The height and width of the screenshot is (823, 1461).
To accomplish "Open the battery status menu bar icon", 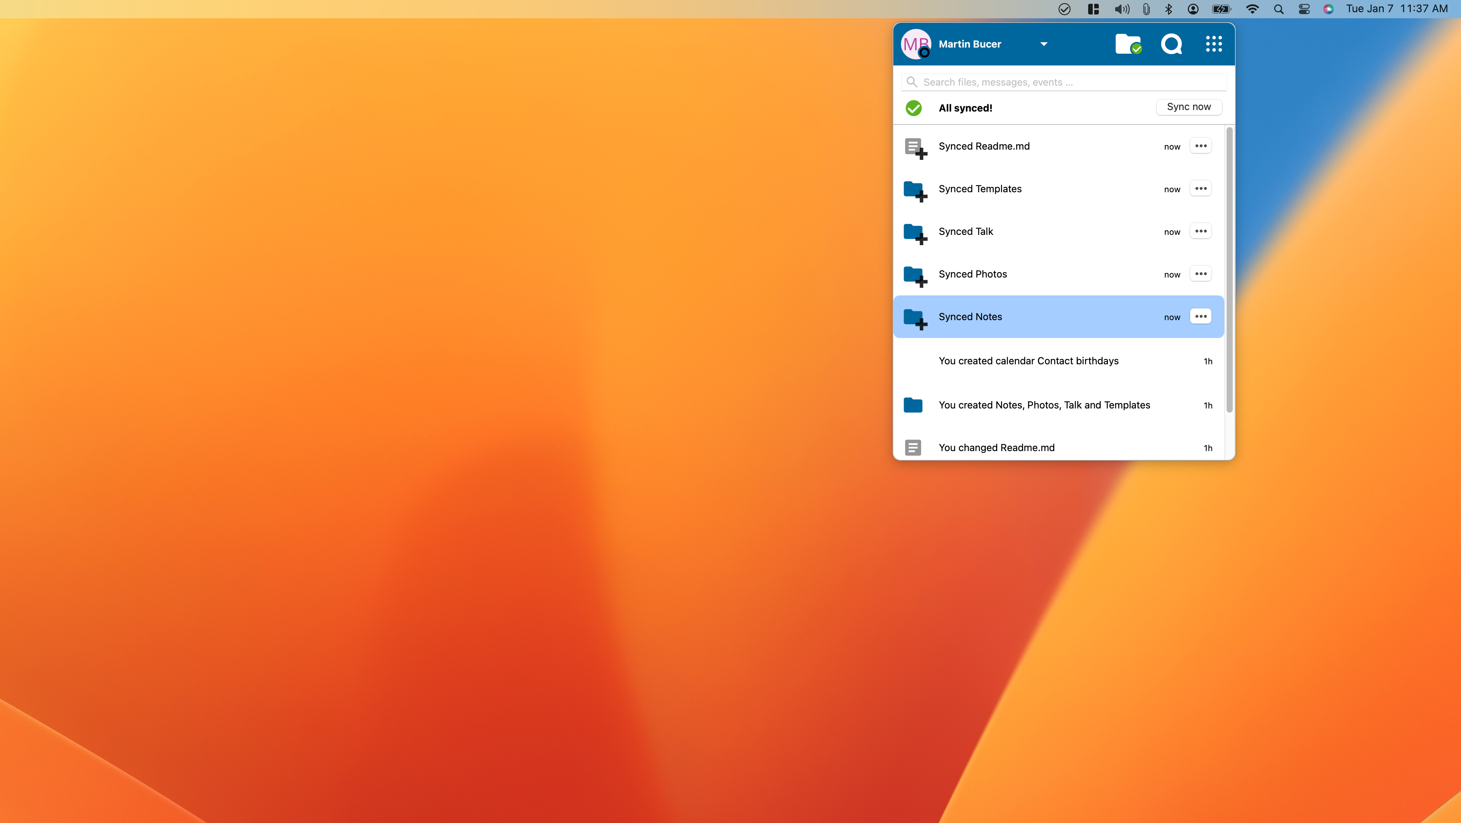I will (1221, 9).
